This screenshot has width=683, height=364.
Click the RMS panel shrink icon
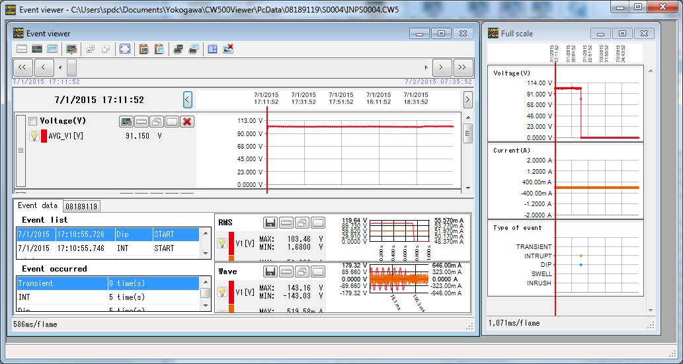tap(286, 223)
